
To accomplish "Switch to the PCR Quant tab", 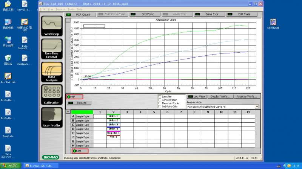I will 80,15.
